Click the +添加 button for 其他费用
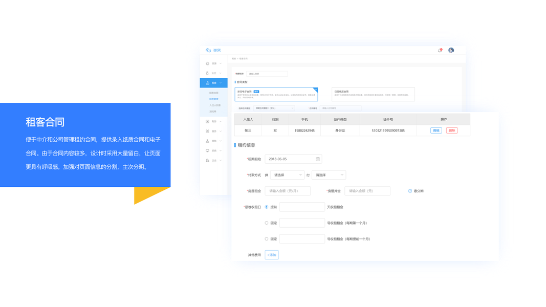546x307 pixels. click(272, 255)
